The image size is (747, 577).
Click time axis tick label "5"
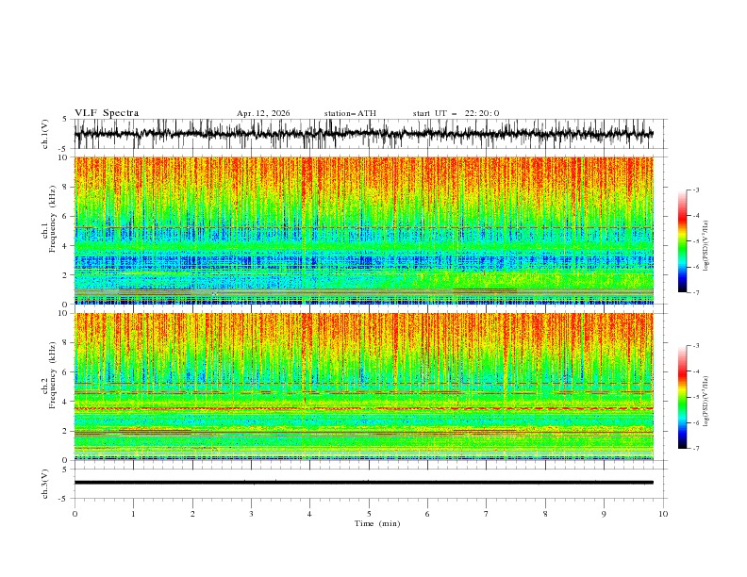click(x=369, y=514)
